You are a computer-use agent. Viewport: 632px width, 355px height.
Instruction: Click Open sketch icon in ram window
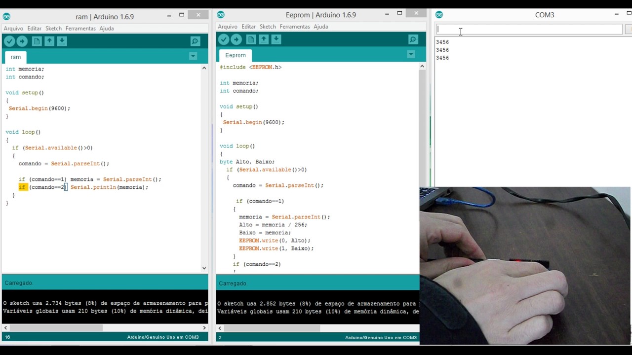[49, 41]
